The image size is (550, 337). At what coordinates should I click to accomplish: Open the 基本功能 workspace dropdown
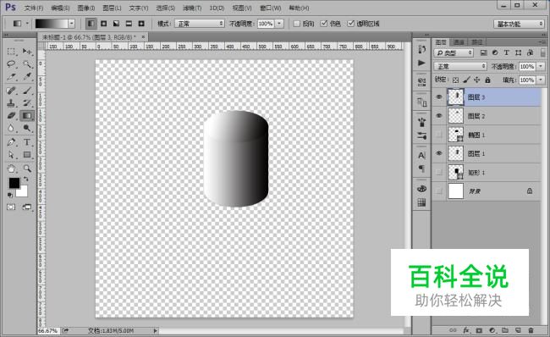point(520,24)
